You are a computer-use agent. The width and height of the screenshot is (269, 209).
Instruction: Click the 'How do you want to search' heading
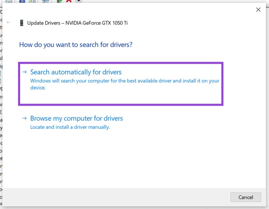(x=76, y=45)
